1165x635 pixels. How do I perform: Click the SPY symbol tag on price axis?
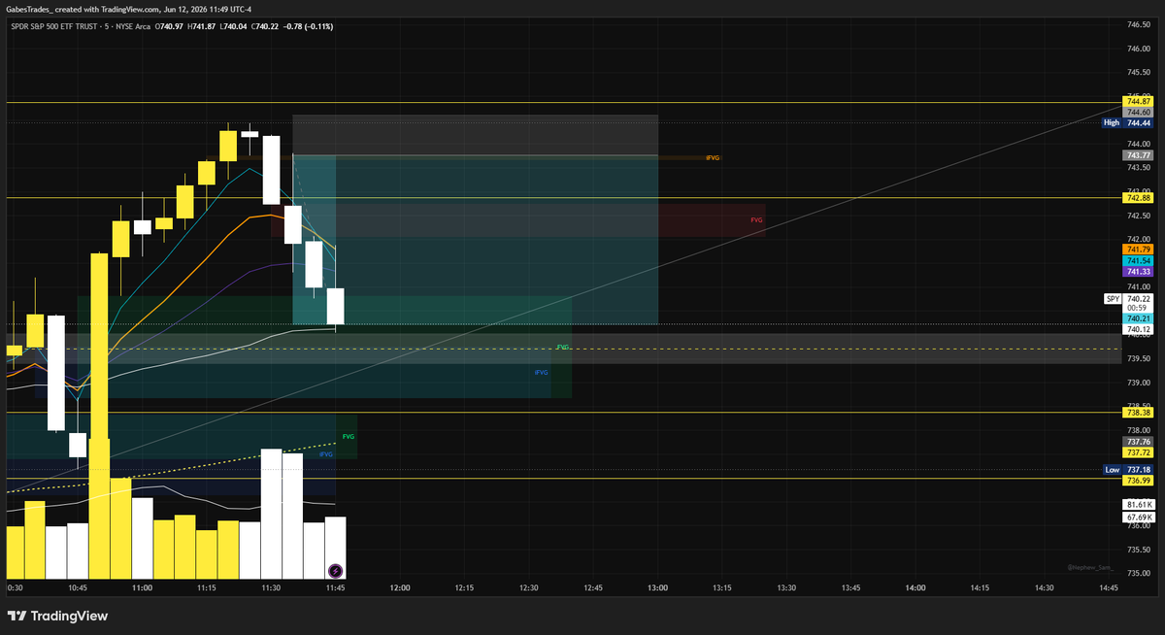click(x=1113, y=299)
